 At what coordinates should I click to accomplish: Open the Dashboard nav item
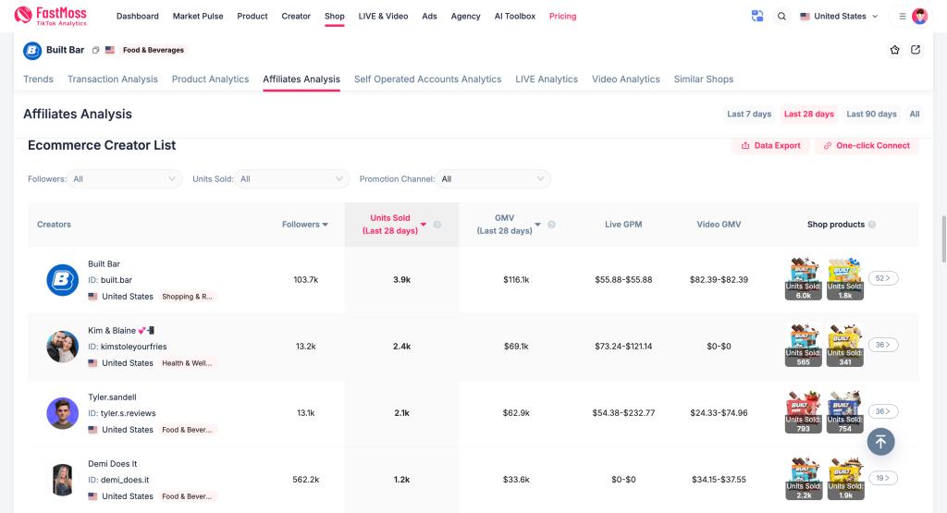(138, 17)
